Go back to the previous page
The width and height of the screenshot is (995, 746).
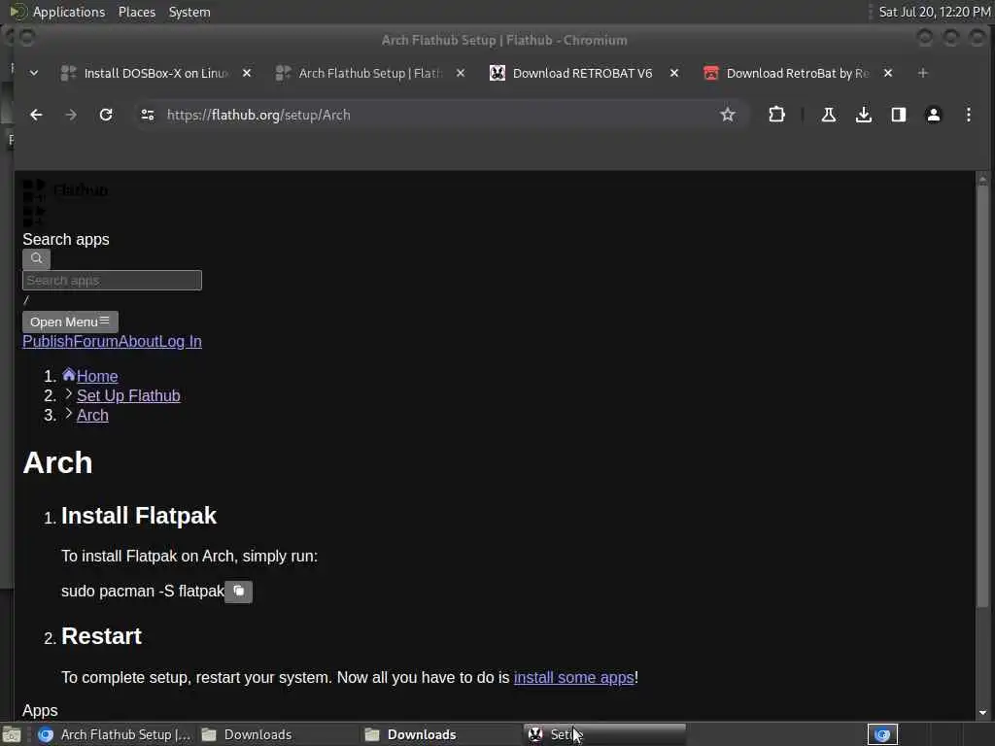(36, 115)
